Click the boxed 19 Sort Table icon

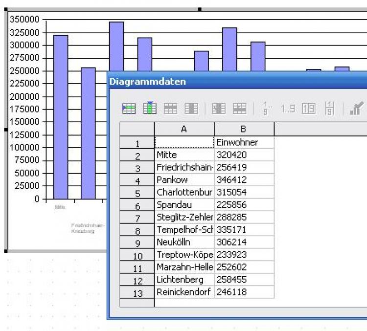point(309,110)
